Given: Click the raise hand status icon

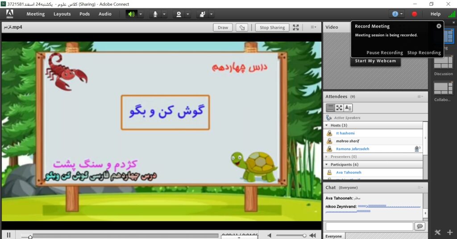Looking at the screenshot, I should click(x=202, y=14).
